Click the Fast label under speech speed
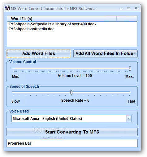The width and height of the screenshot is (147, 157). [x=132, y=101]
